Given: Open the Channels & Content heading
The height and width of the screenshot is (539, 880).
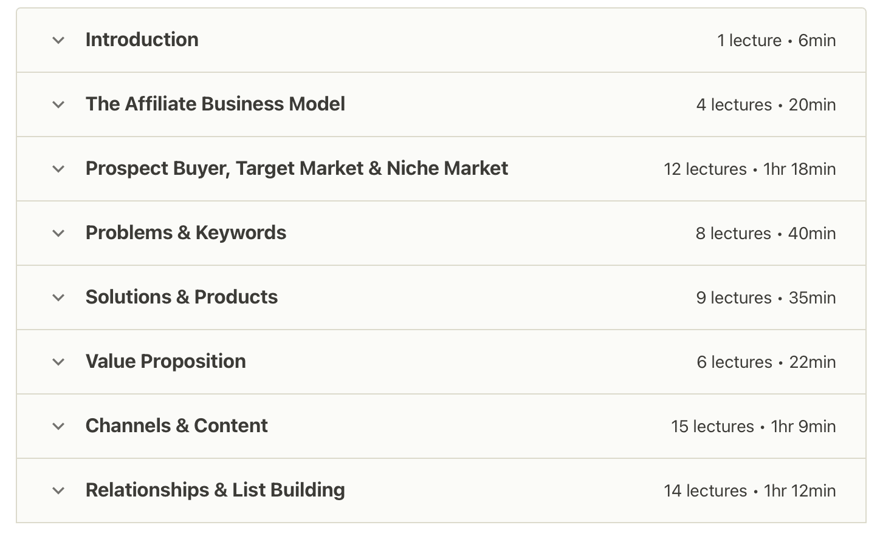Looking at the screenshot, I should [x=176, y=426].
